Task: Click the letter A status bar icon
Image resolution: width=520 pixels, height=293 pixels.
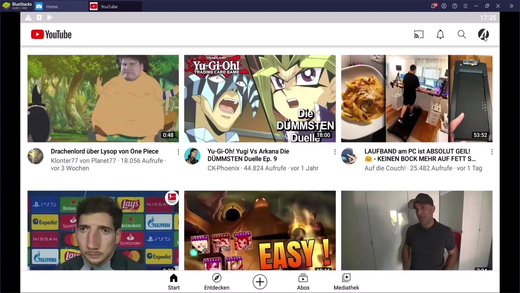Action: 39,18
